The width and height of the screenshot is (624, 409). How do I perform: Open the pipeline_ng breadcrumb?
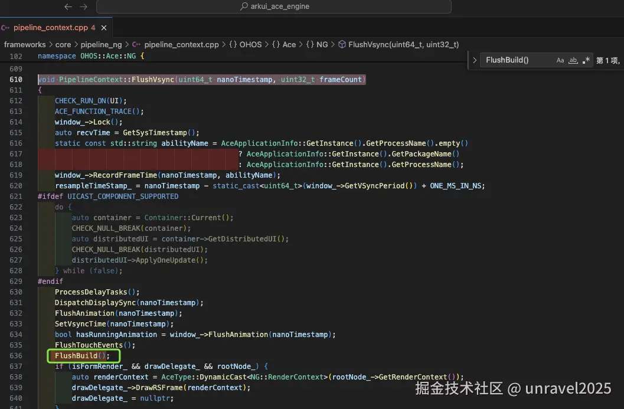click(x=101, y=45)
